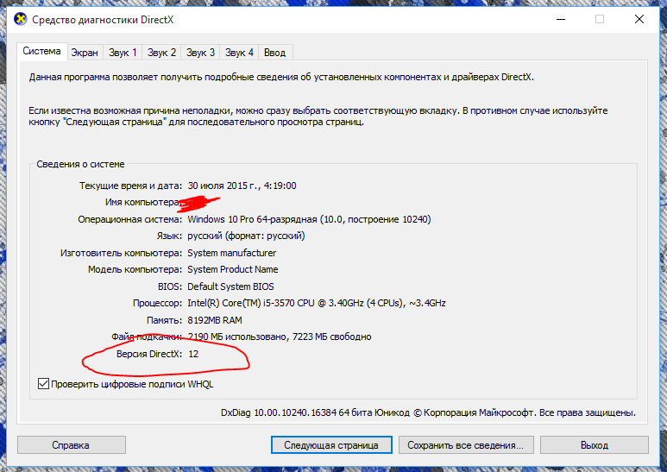
Task: Click the Справка button
Action: (71, 445)
